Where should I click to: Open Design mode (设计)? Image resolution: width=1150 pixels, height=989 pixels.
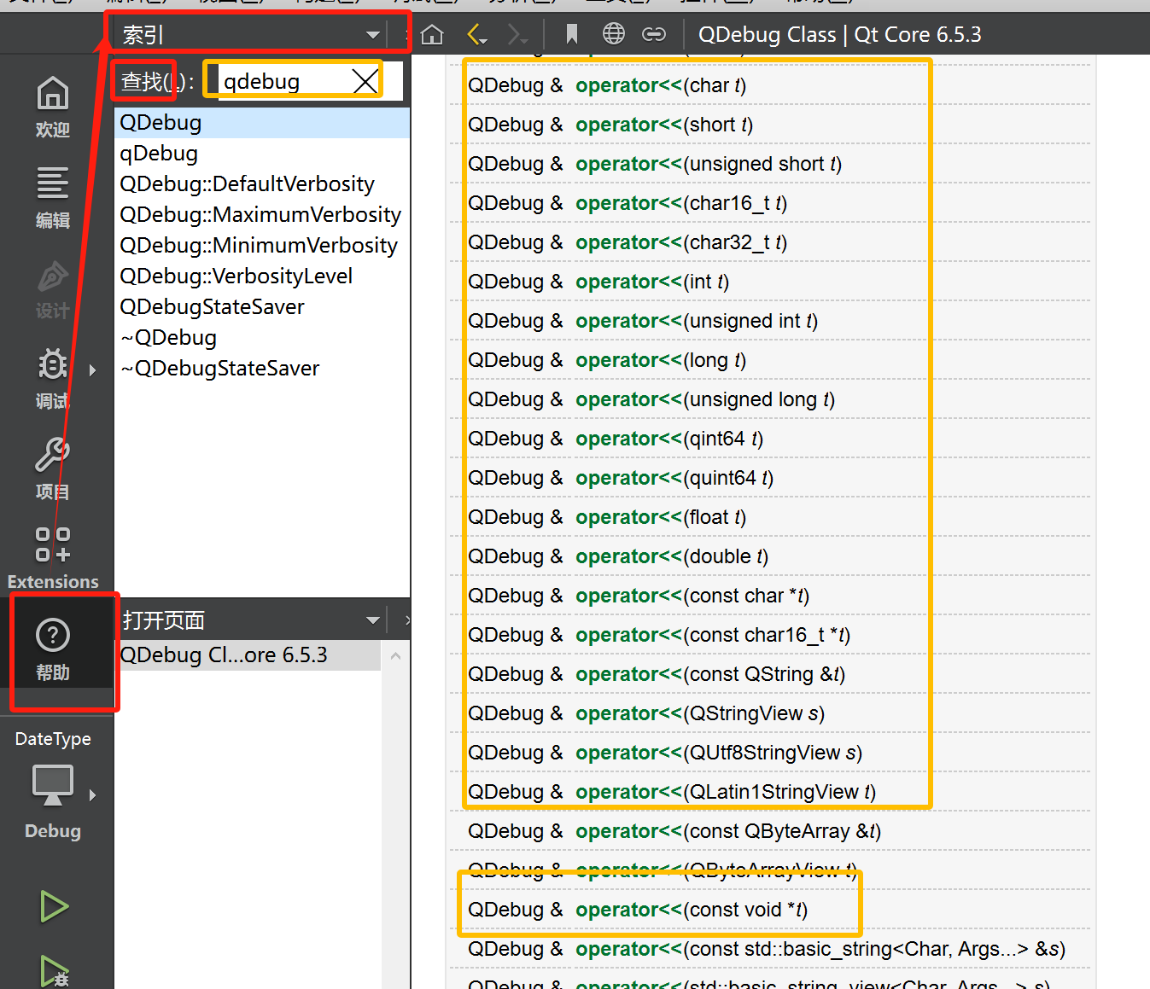click(x=52, y=289)
